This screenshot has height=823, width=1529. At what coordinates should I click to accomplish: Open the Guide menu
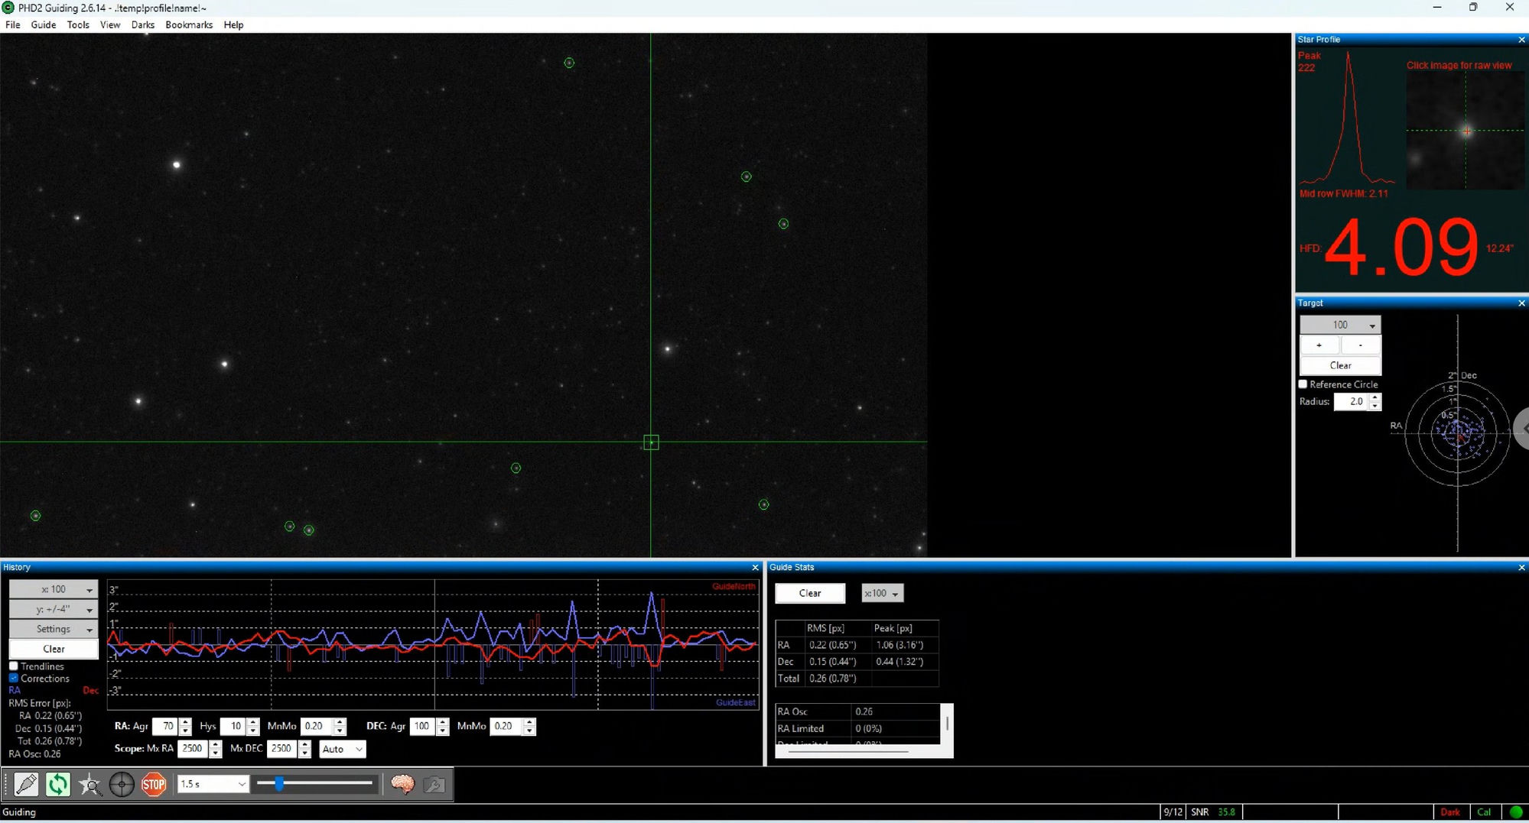pyautogui.click(x=44, y=24)
